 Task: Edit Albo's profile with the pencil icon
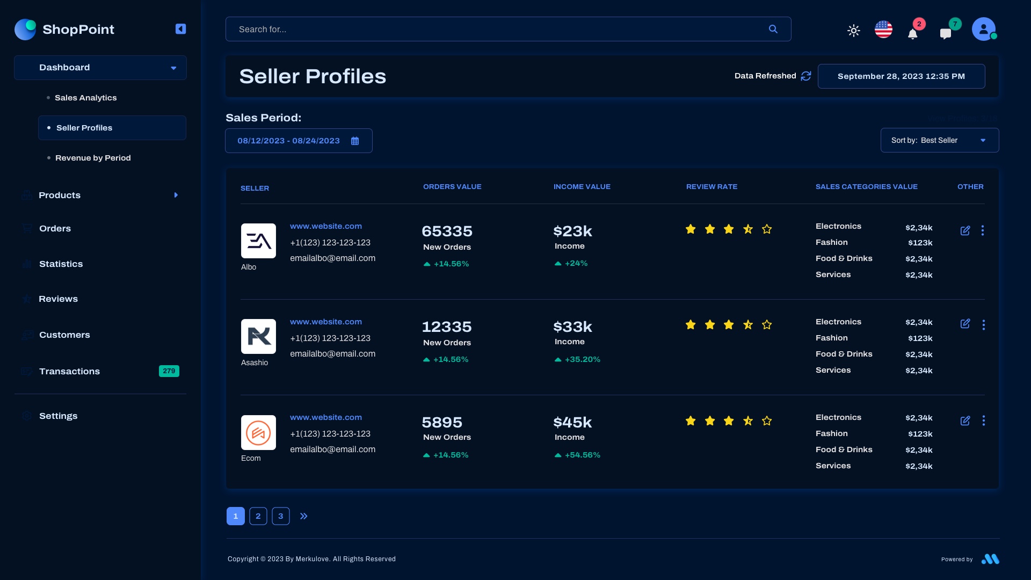pos(965,230)
